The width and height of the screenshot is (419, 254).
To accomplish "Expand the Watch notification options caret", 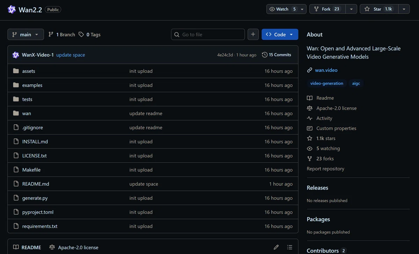I will pyautogui.click(x=302, y=9).
